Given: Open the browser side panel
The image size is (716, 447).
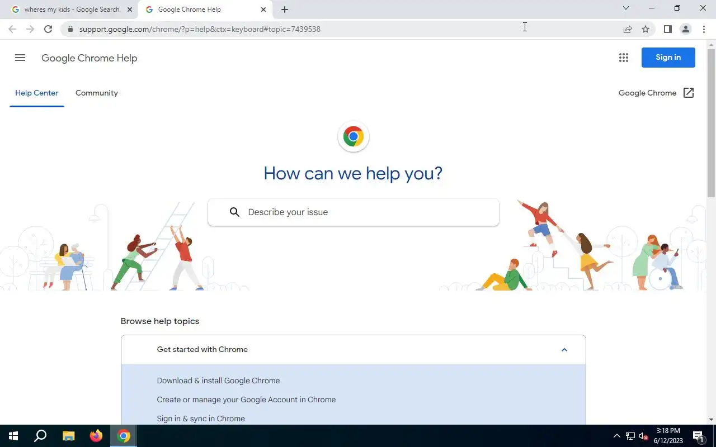Looking at the screenshot, I should tap(667, 29).
